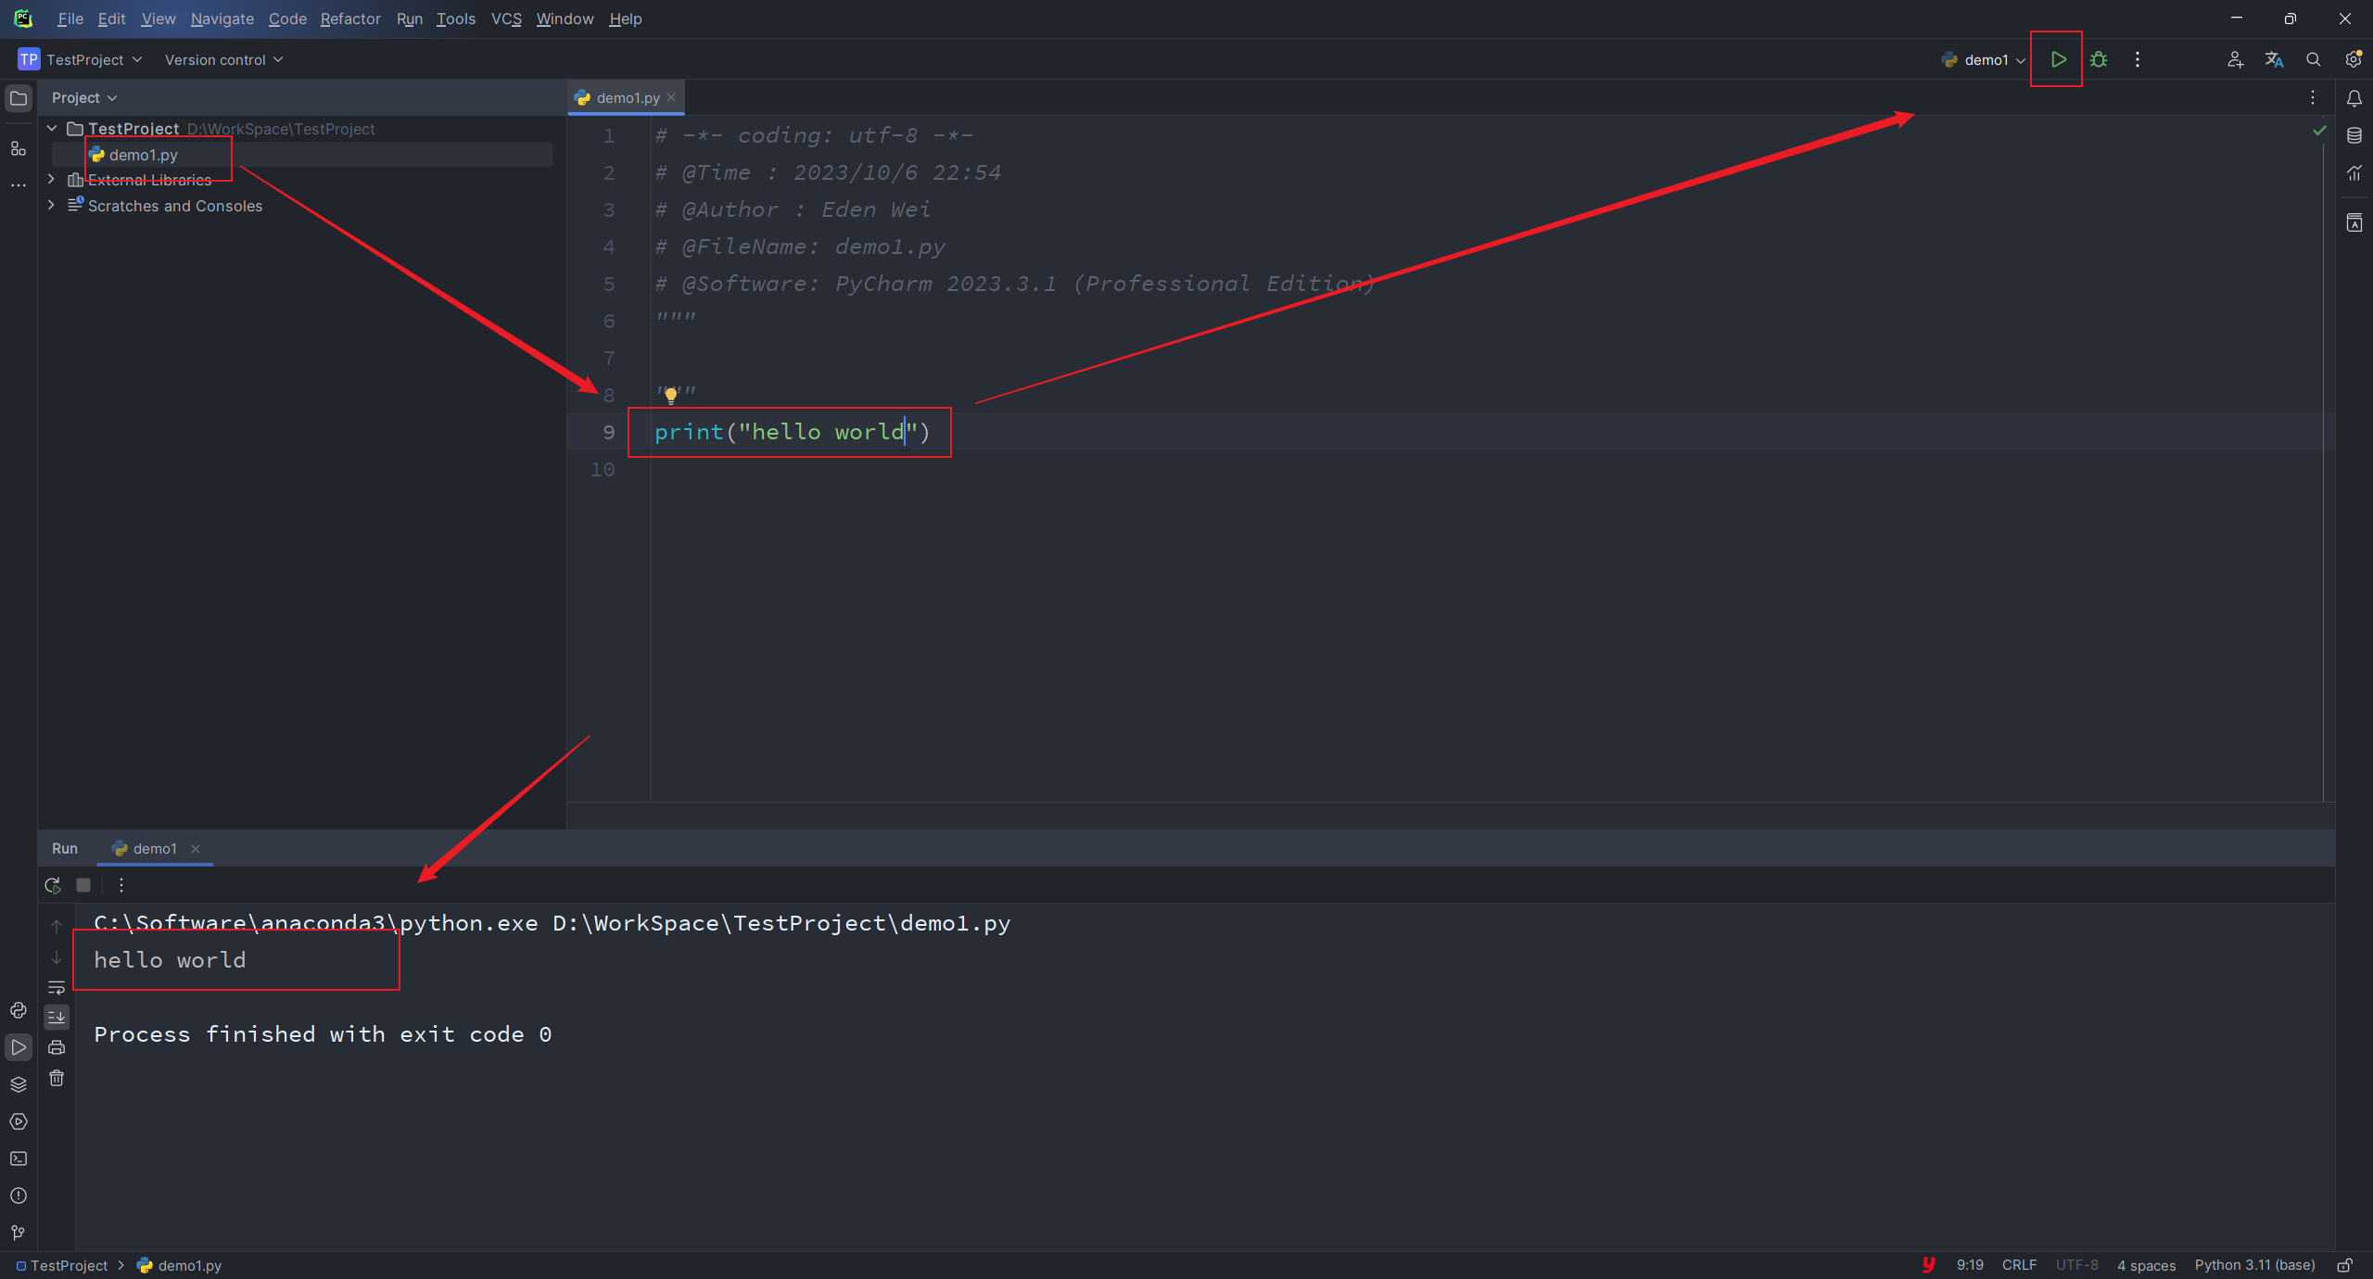Open Python Console tool window icon
The height and width of the screenshot is (1279, 2373).
[19, 1010]
